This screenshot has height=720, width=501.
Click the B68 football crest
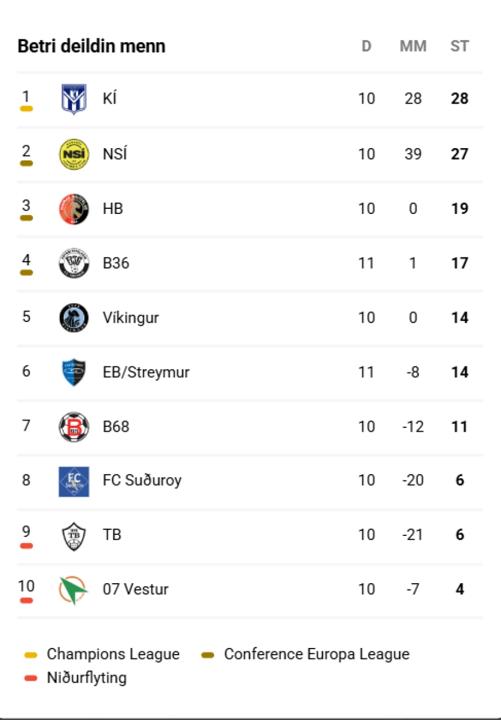(74, 427)
